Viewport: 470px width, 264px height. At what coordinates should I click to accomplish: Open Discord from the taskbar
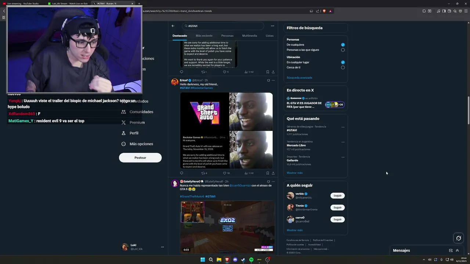[x=235, y=260]
